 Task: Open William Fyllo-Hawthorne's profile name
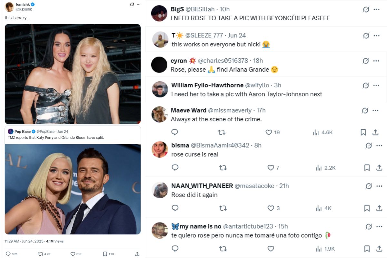[x=207, y=85]
